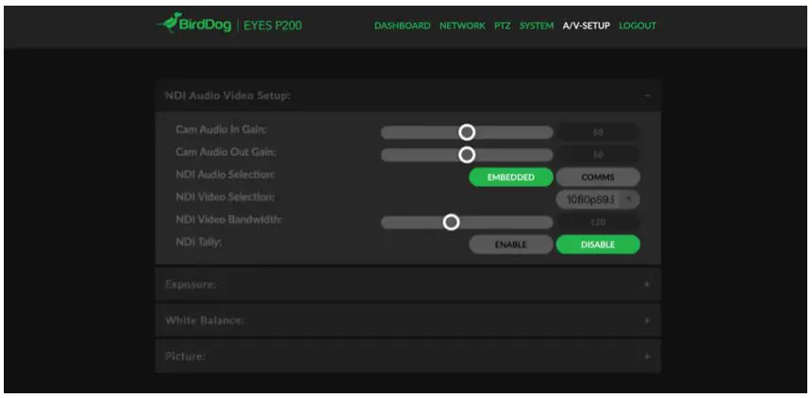Image resolution: width=812 pixels, height=398 pixels.
Task: Click ENABLE for NDI Tally
Action: point(510,244)
